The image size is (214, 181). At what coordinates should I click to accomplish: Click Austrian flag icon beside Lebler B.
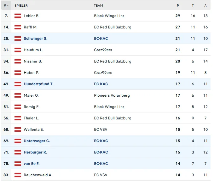point(18,16)
